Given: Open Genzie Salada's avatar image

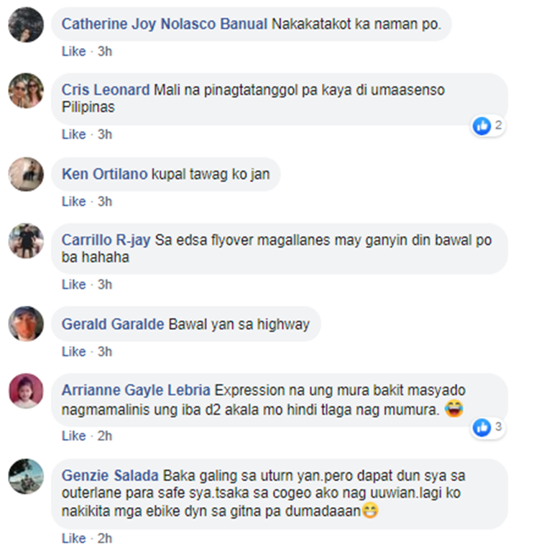Looking at the screenshot, I should coord(26,476).
